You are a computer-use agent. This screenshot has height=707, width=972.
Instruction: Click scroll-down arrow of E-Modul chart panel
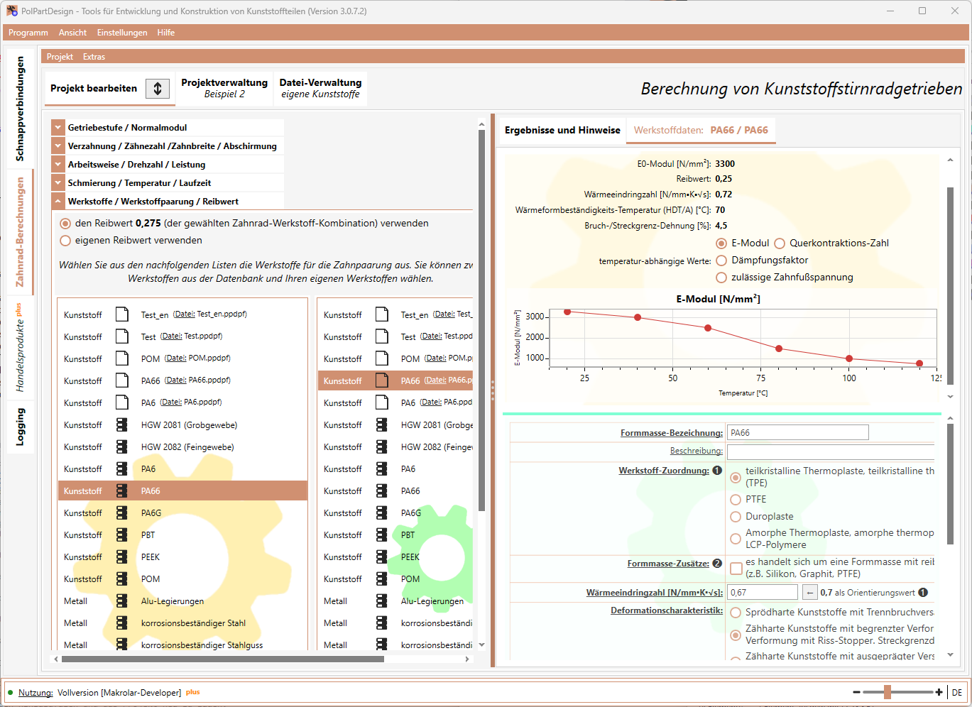(x=950, y=397)
